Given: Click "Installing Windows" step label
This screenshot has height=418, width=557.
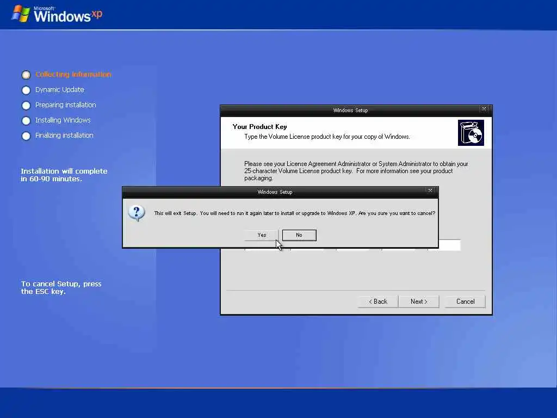Looking at the screenshot, I should (63, 120).
